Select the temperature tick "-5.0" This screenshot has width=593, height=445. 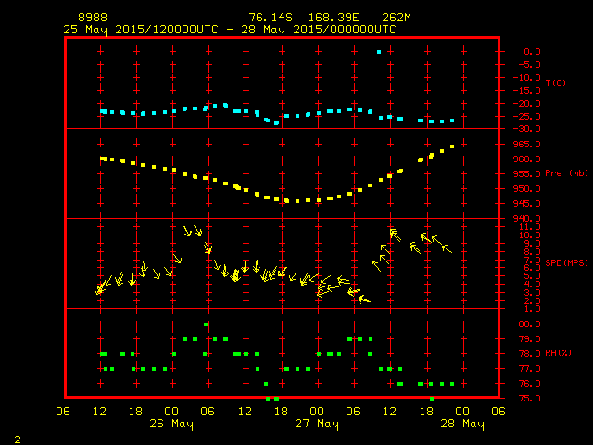point(529,65)
